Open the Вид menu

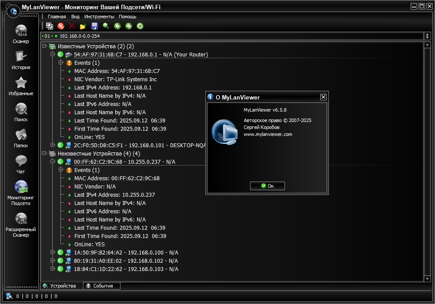[x=75, y=17]
